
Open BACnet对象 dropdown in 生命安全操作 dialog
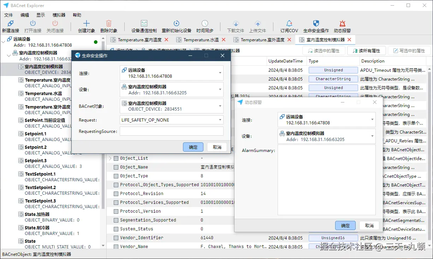pyautogui.click(x=172, y=106)
